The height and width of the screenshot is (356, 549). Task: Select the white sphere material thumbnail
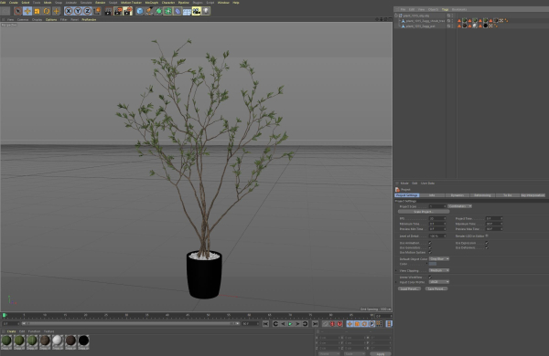coord(58,342)
